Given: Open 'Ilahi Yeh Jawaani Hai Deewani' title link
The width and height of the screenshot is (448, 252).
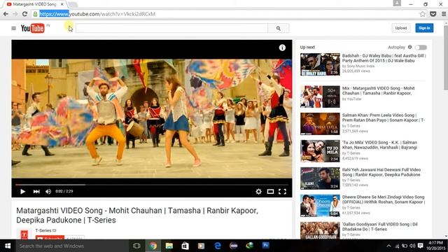Looking at the screenshot, I should tap(381, 172).
